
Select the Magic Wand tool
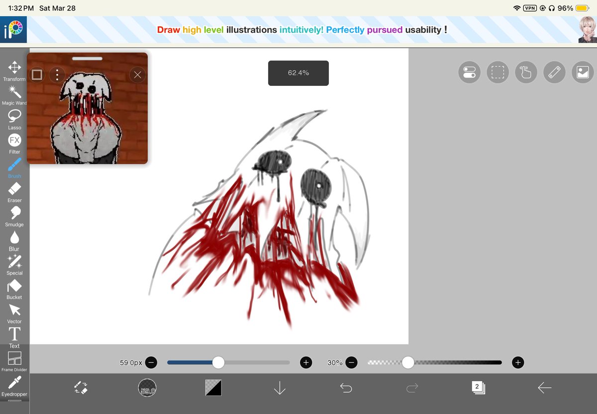tap(14, 95)
